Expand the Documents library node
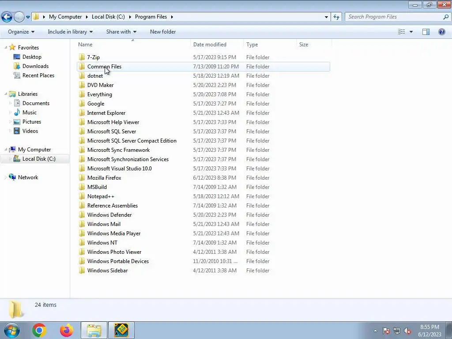This screenshot has width=452, height=339. pos(11,103)
